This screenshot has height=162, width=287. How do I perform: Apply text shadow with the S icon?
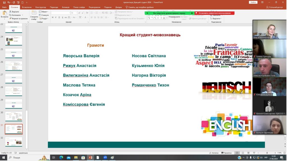(63, 18)
